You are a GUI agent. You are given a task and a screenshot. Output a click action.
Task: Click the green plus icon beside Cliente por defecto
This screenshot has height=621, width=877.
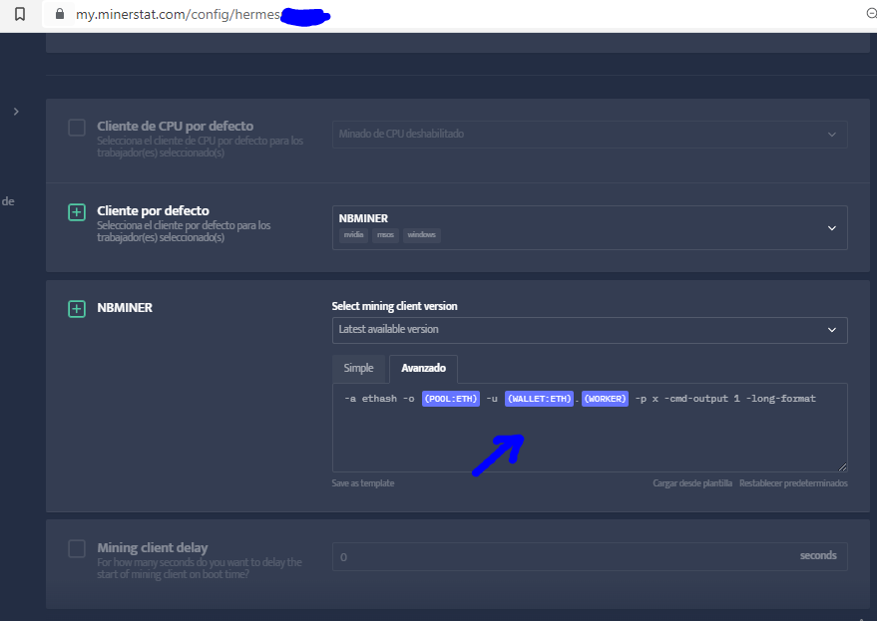click(77, 212)
